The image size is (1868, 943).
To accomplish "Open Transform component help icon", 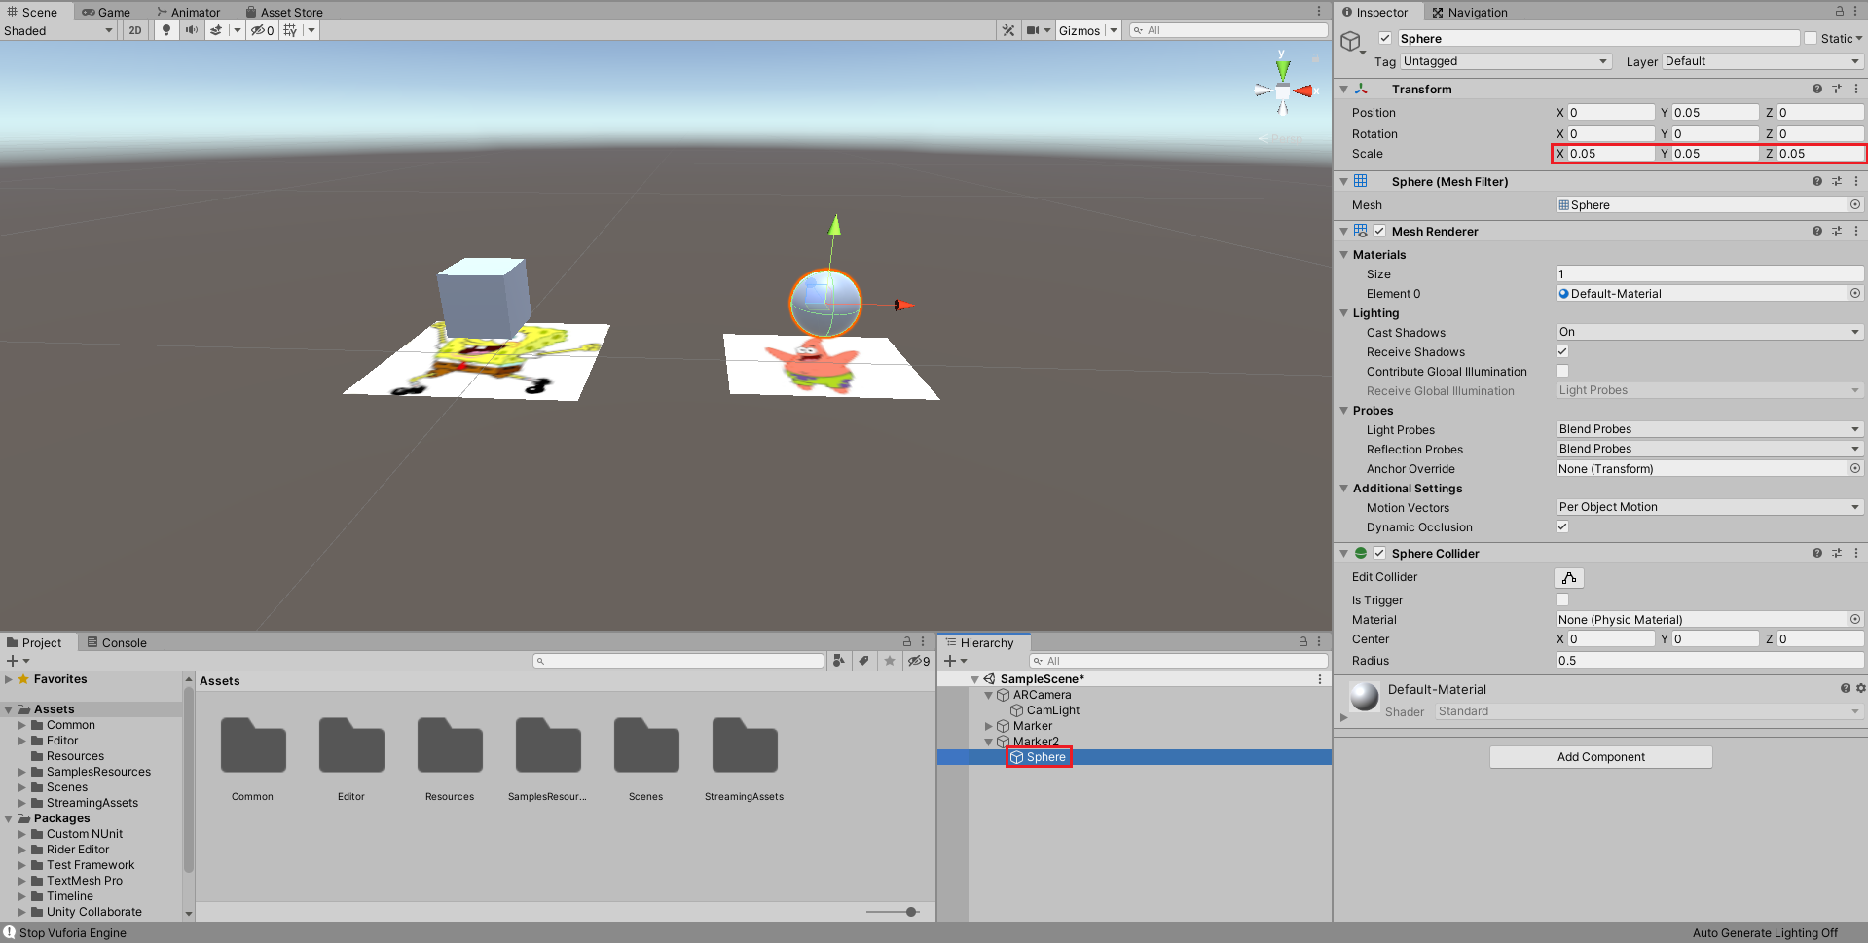I will pos(1816,89).
